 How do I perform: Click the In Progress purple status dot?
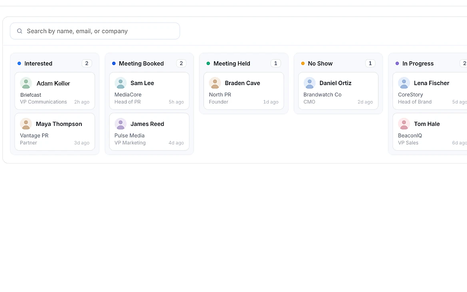(397, 64)
